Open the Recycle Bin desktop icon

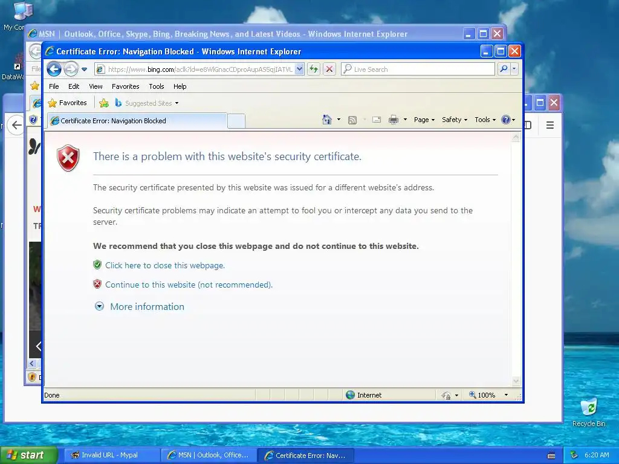pyautogui.click(x=589, y=412)
